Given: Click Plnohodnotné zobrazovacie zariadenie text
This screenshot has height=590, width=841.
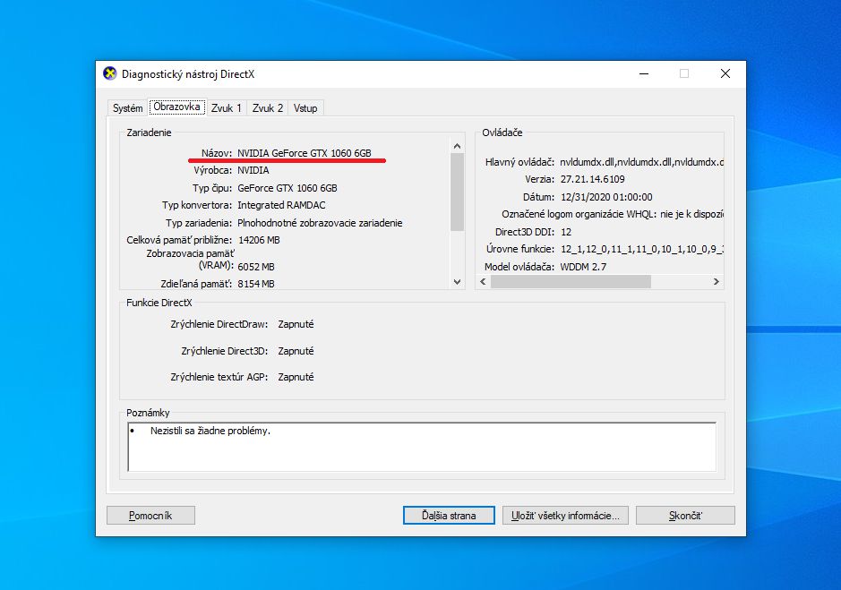Looking at the screenshot, I should pos(320,223).
